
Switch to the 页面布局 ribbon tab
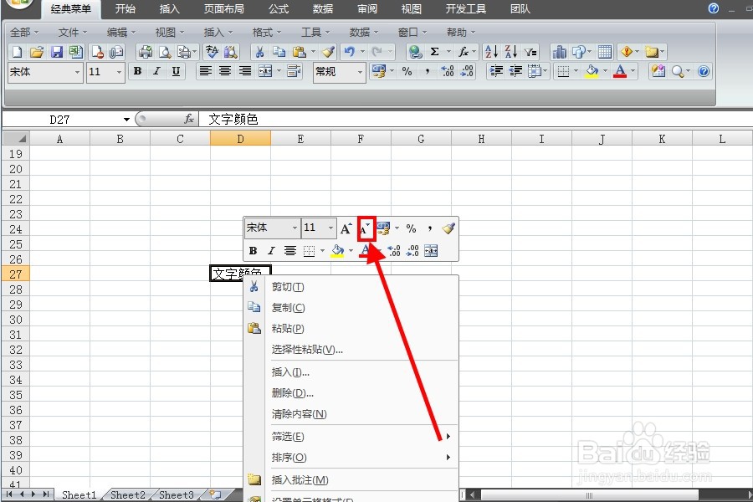pos(223,8)
